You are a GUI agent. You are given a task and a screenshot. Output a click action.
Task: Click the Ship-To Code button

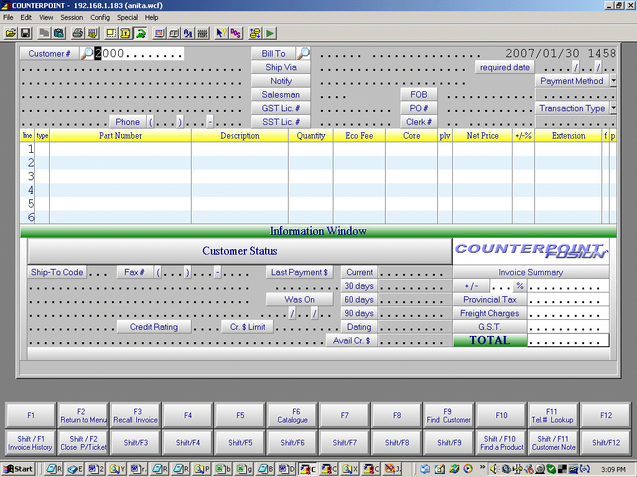pyautogui.click(x=57, y=272)
